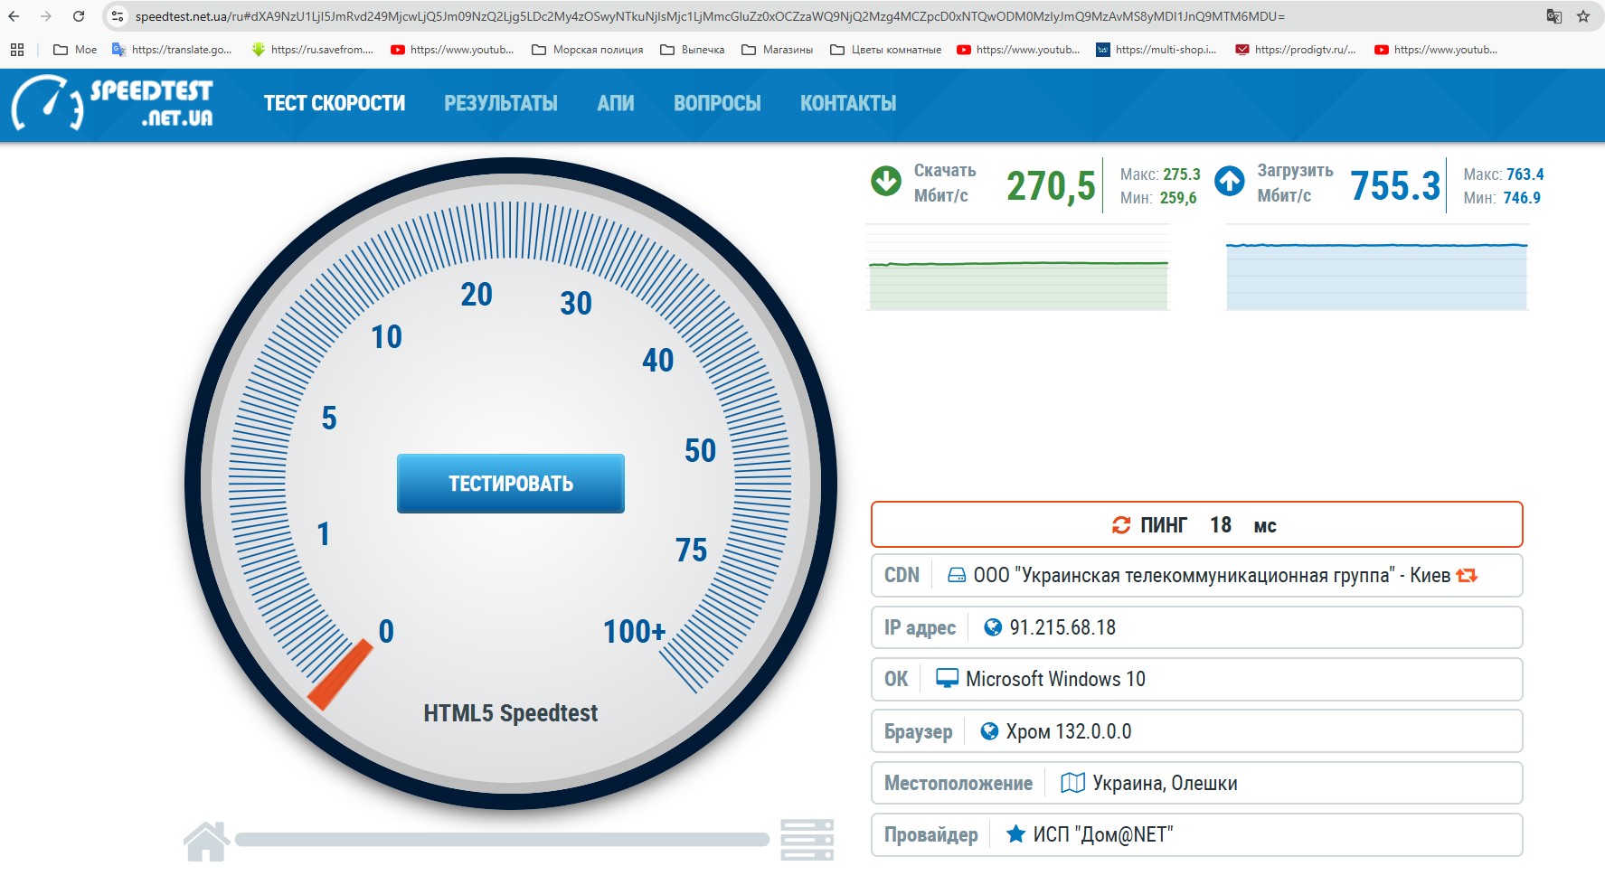
Task: Open the РЕЗУЛЬТАТЫ menu item
Action: pyautogui.click(x=501, y=103)
